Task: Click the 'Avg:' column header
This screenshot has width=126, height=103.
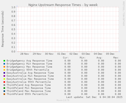Action: (x=99, y=58)
